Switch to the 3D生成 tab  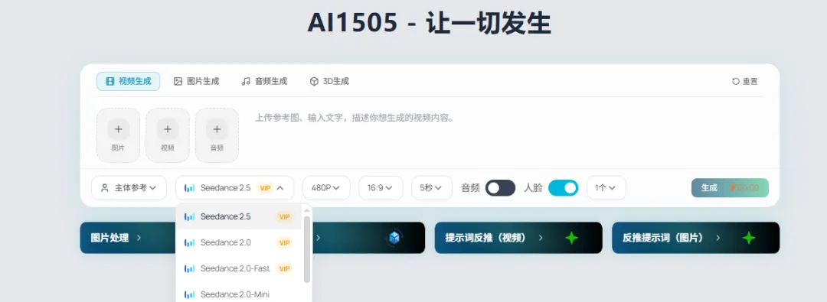(x=329, y=81)
